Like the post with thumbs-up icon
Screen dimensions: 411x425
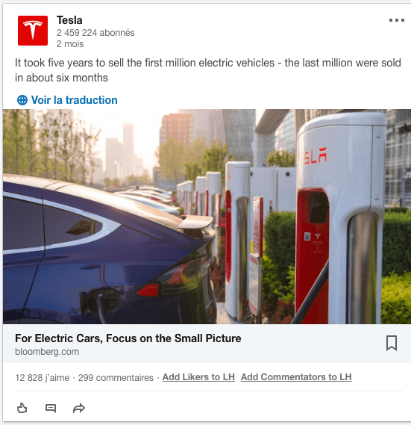point(22,408)
